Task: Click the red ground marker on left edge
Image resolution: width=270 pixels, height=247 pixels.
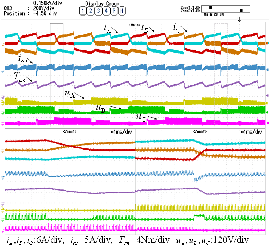Action: click(x=3, y=45)
